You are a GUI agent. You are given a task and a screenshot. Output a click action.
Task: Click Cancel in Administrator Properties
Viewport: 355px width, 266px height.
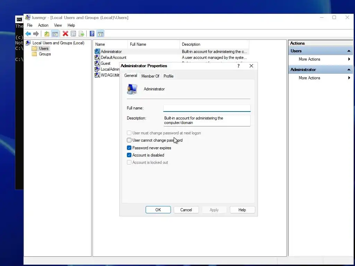tap(186, 210)
